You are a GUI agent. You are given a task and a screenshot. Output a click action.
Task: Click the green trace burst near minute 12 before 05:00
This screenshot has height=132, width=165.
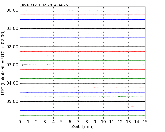pyautogui.click(x=122, y=97)
